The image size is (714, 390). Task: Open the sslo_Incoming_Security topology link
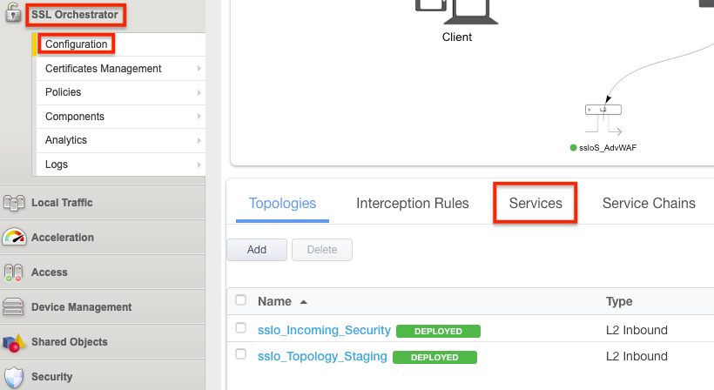pos(324,330)
